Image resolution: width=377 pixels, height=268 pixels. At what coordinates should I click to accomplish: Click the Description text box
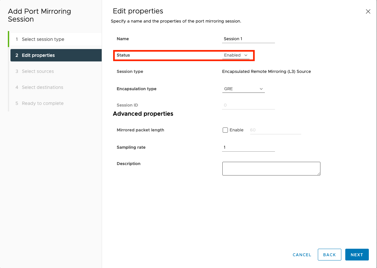(271, 168)
